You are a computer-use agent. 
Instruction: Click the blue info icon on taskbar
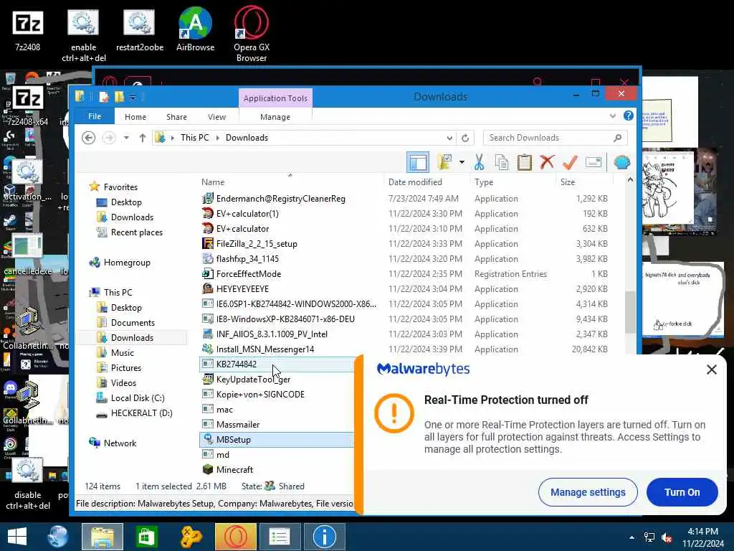pos(325,537)
